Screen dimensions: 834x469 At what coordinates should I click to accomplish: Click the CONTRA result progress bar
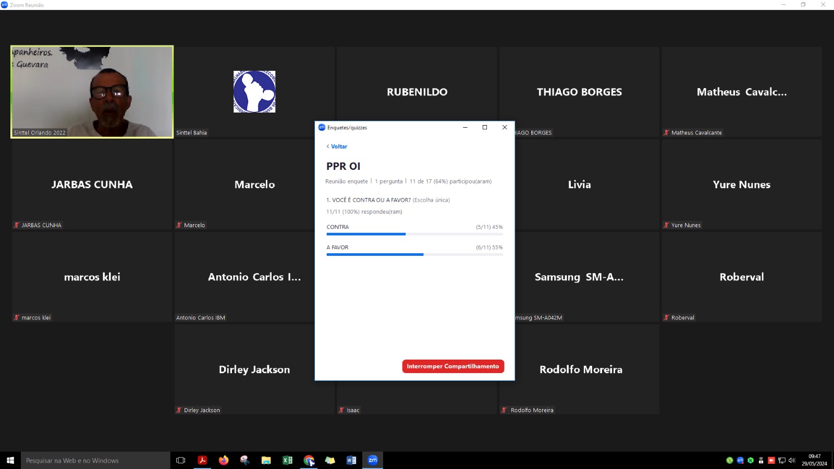click(414, 234)
